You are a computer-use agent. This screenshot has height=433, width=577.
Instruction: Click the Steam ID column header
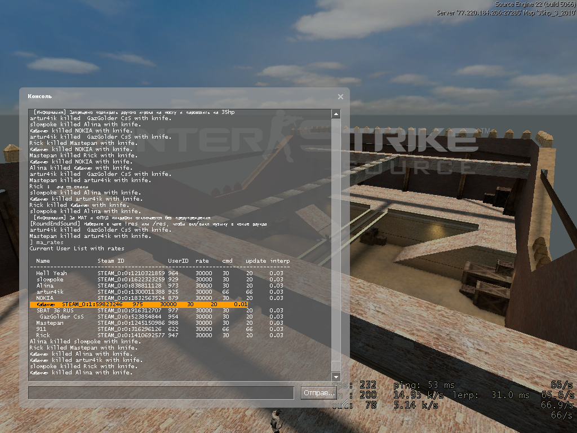[111, 260]
